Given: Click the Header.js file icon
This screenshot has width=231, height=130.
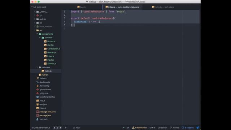Looking at the screenshot, I should (x=45, y=52).
